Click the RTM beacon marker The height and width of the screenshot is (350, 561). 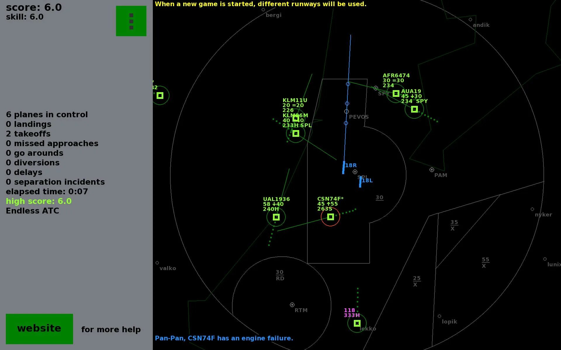coord(292,304)
